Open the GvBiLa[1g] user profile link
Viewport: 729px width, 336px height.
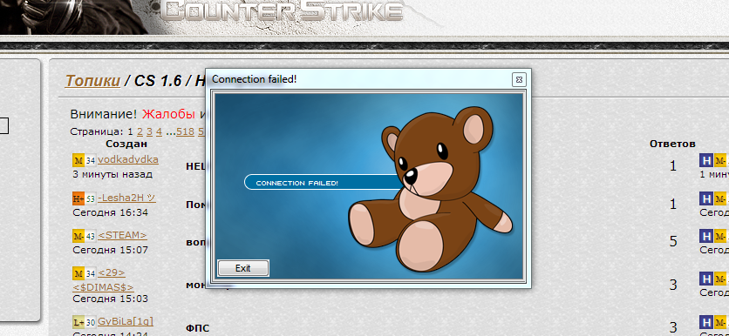coord(126,321)
